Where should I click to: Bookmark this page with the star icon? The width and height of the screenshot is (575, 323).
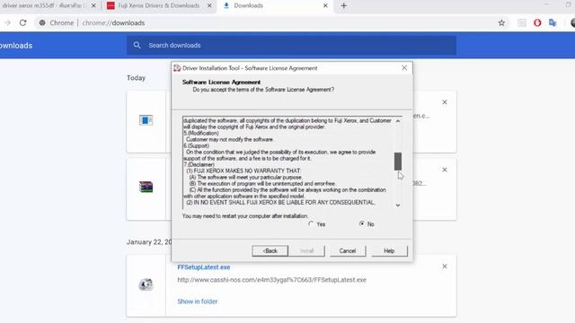pyautogui.click(x=501, y=22)
